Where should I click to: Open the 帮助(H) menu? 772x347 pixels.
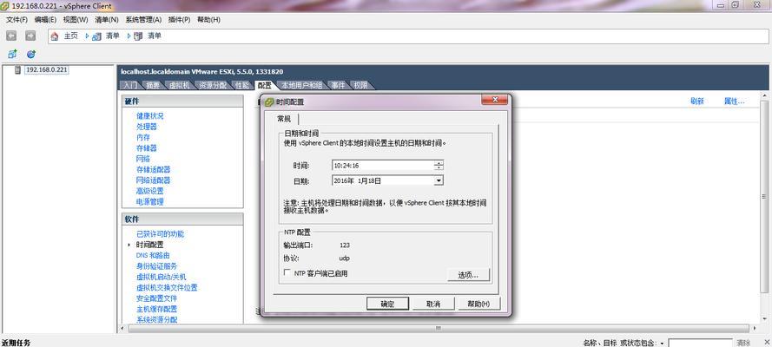(x=208, y=20)
